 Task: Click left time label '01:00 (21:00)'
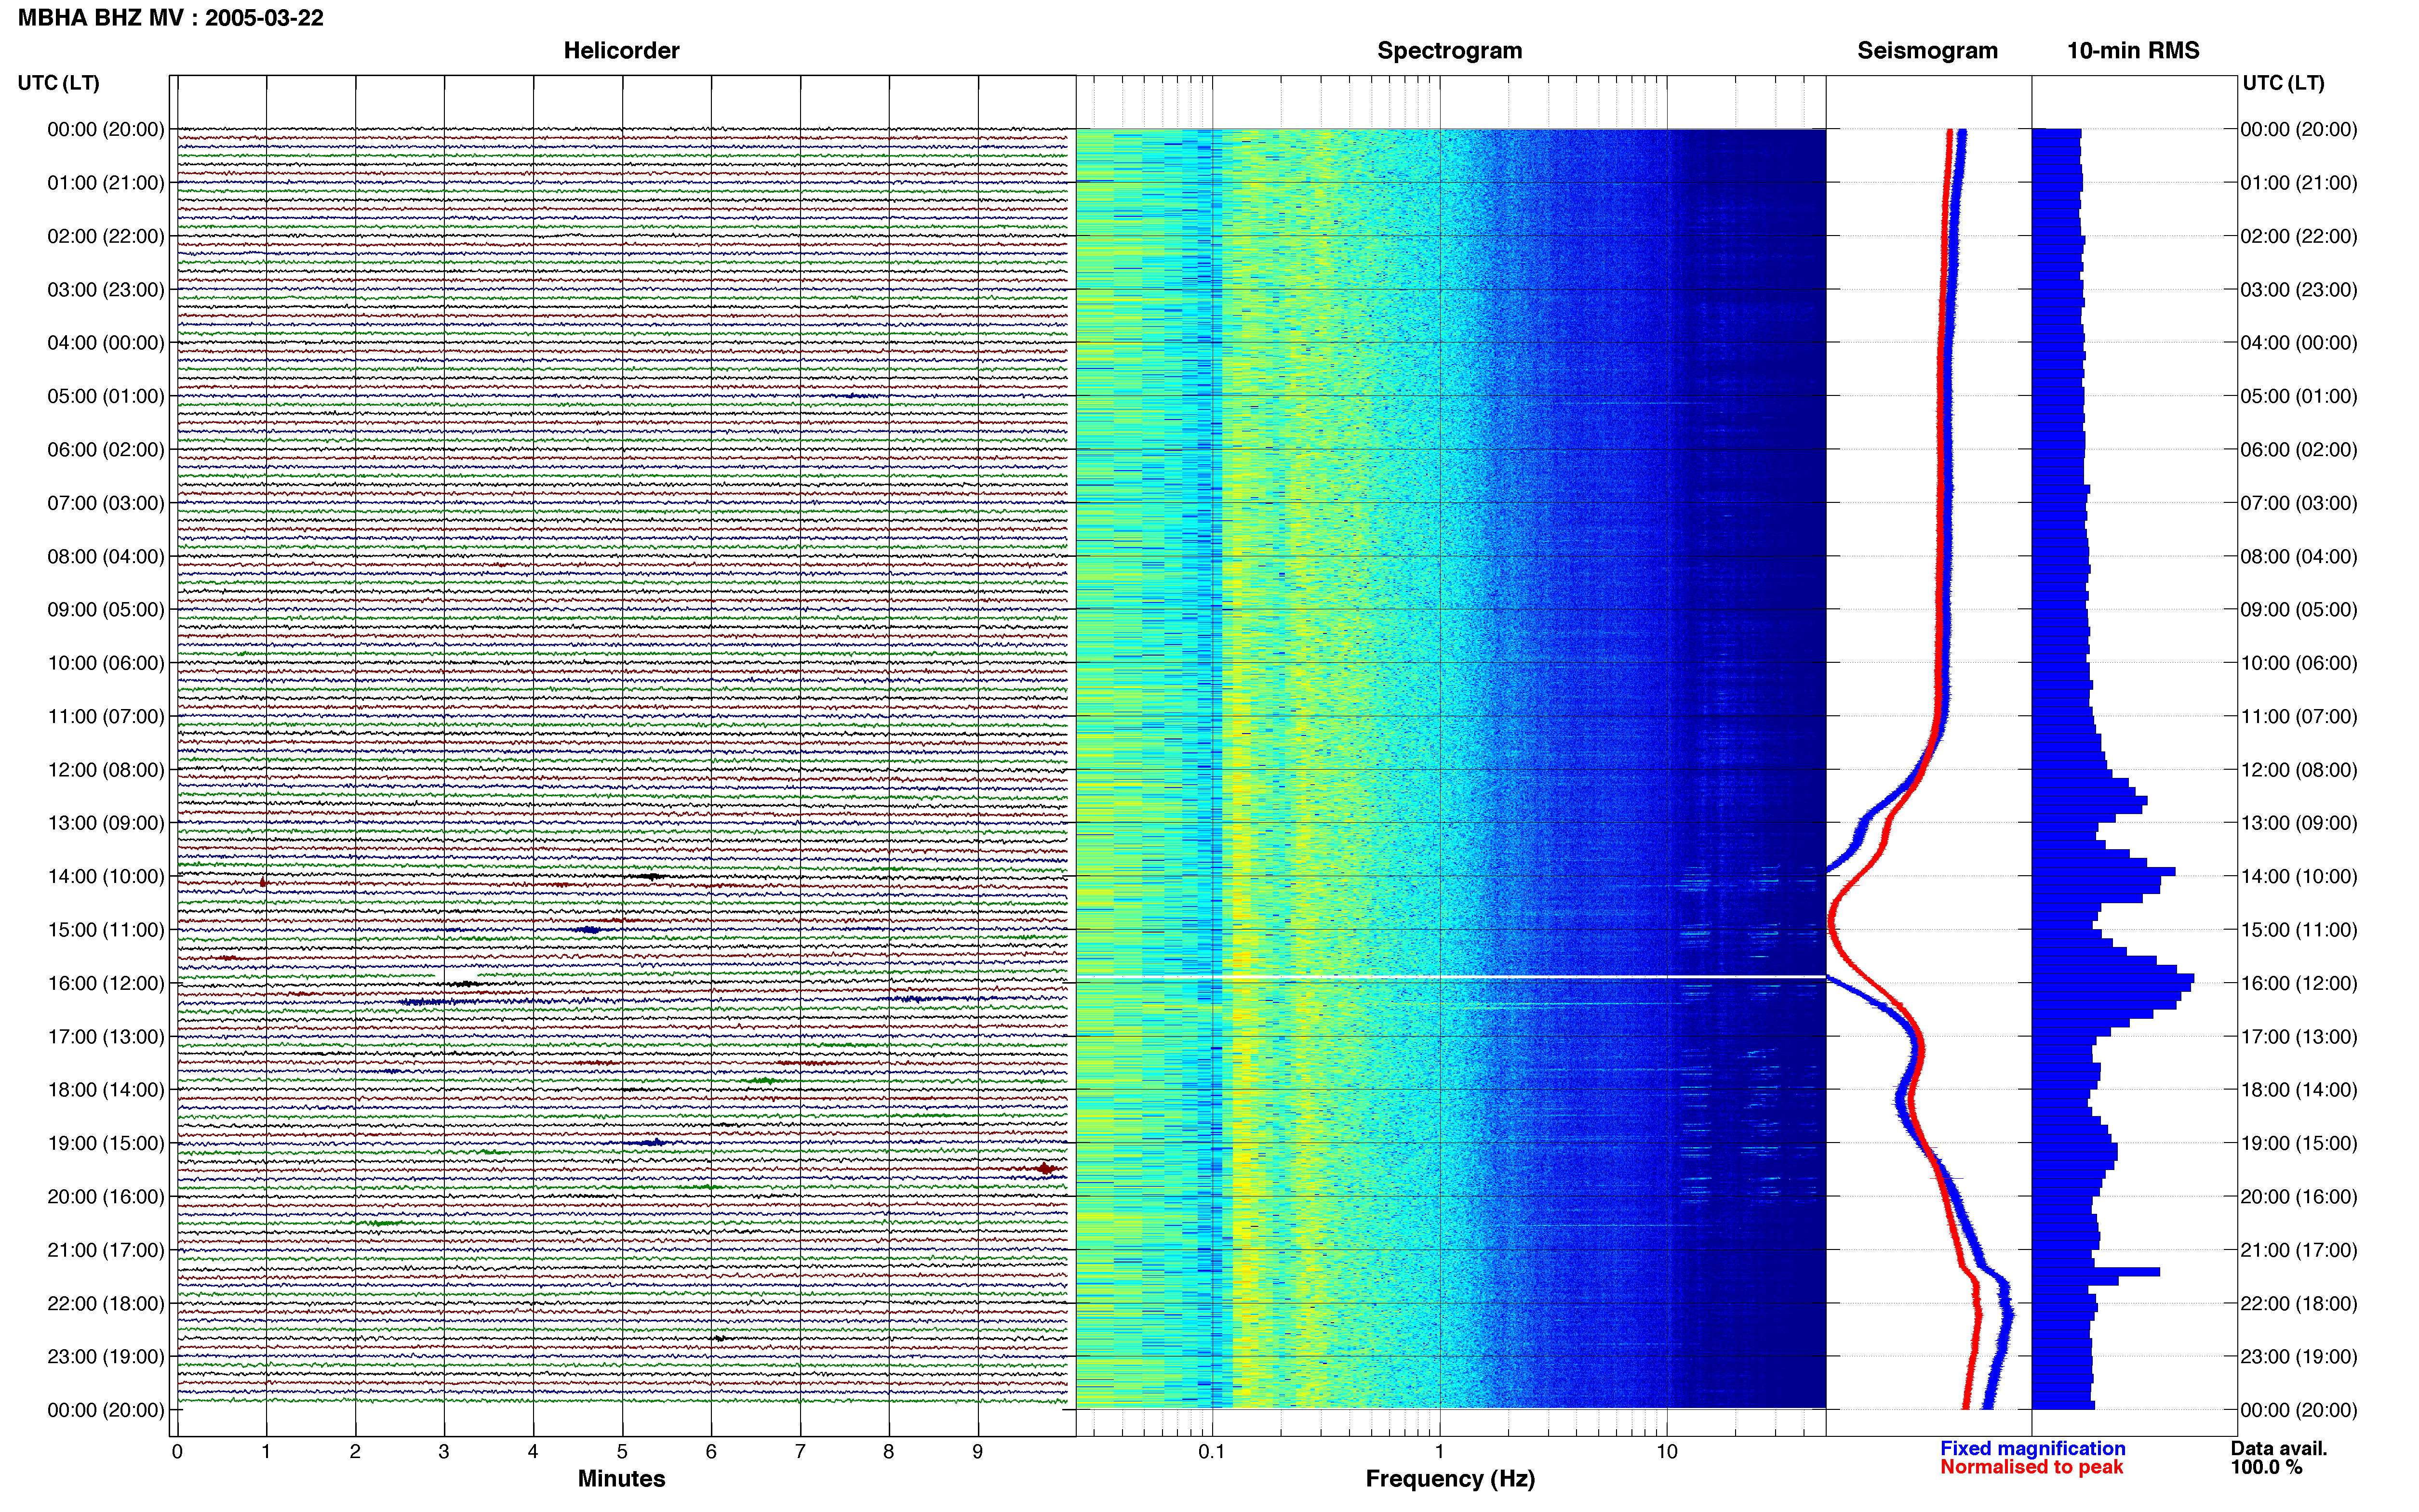coord(106,183)
